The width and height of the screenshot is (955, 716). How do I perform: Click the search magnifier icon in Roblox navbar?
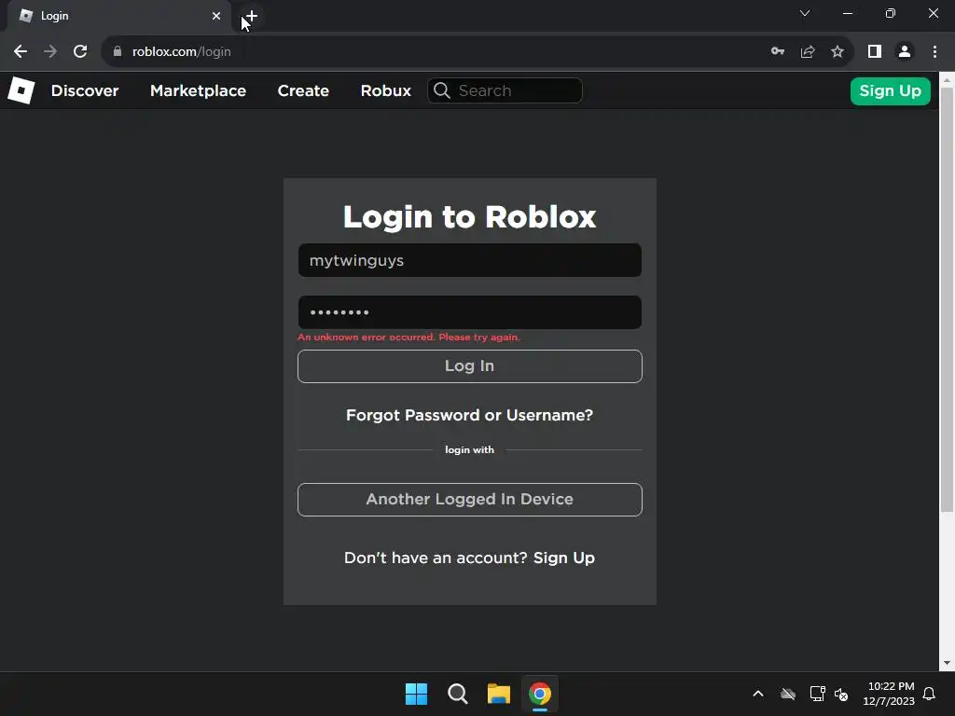(442, 90)
